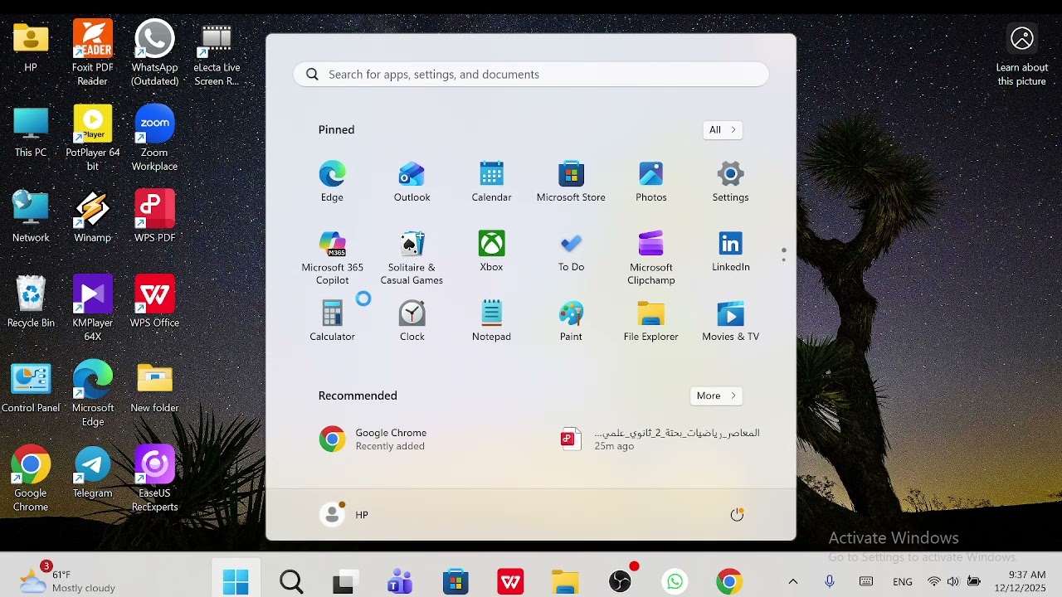Viewport: 1062px width, 597px height.
Task: Open the Wi-Fi network icon in tray
Action: coord(934,581)
